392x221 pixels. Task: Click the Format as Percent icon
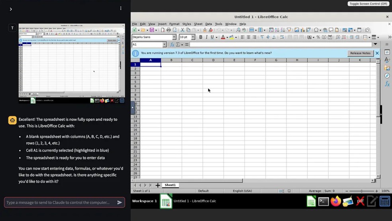pos(318,37)
